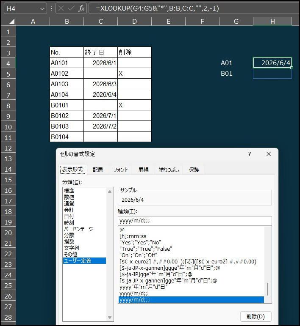Select column C header
The height and width of the screenshot is (326, 300).
point(100,22)
